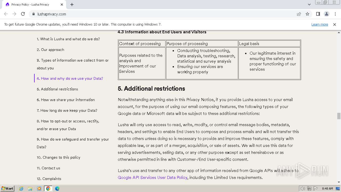Dismiss the Chrome update notification bar

tap(335, 25)
